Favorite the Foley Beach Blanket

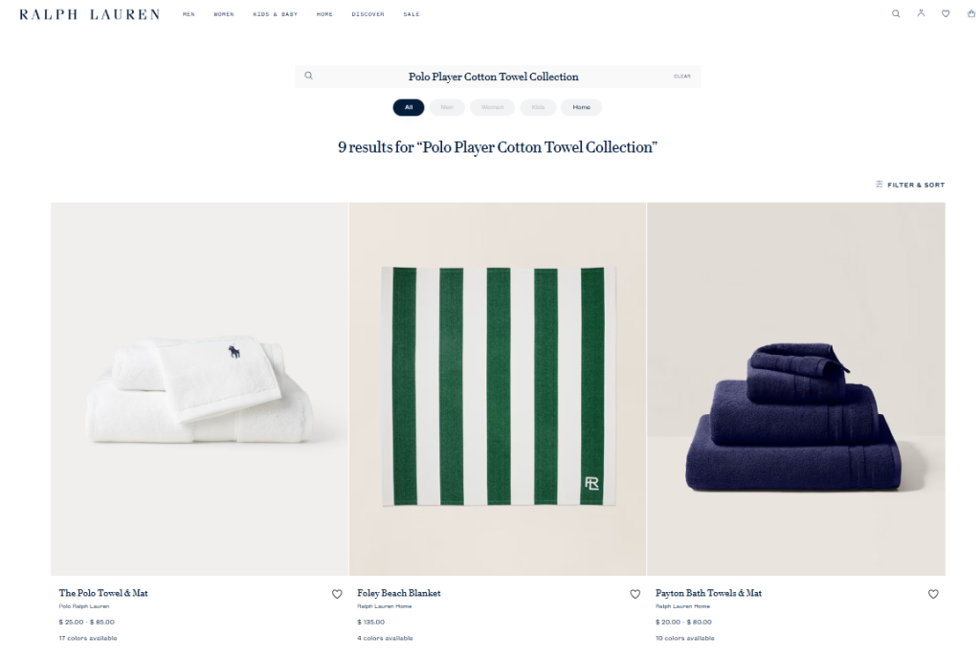635,594
